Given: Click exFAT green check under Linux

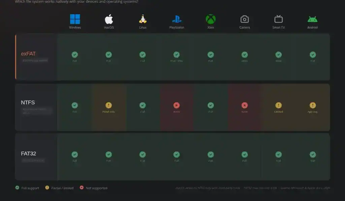Looking at the screenshot, I should [143, 54].
